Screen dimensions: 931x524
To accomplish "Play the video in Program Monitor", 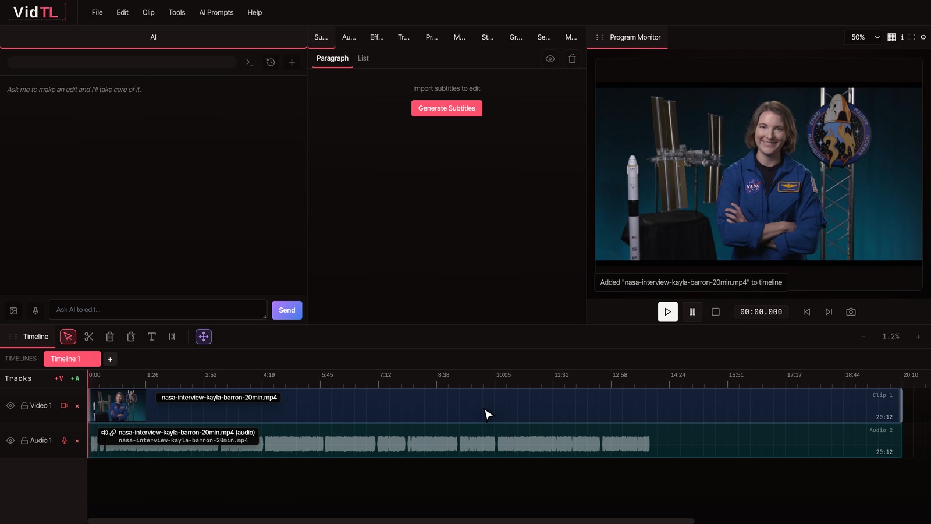I will tap(668, 312).
